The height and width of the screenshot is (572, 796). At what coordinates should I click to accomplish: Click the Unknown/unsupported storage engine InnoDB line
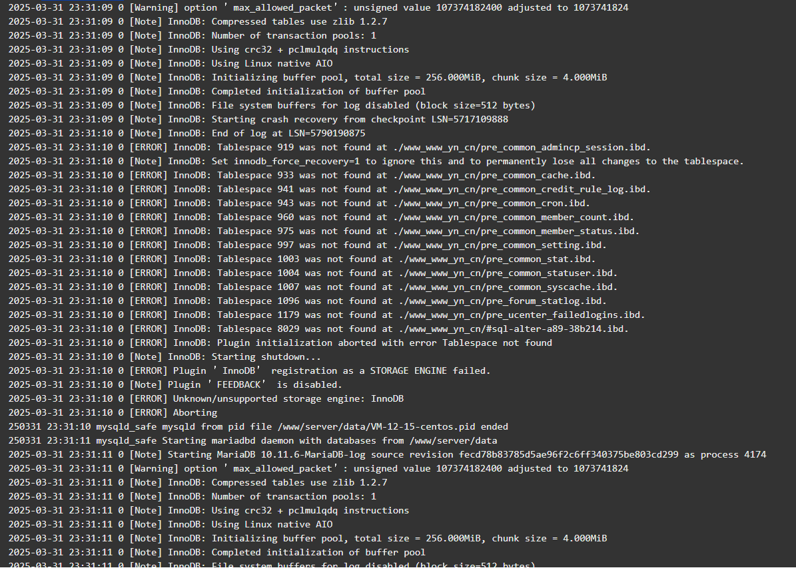point(206,398)
